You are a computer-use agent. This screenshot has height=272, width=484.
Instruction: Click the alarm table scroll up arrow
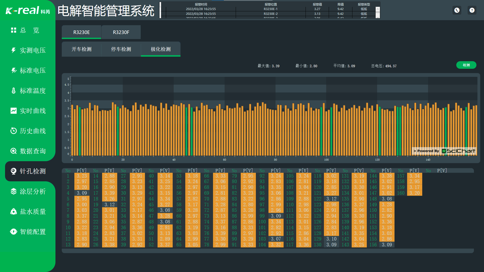click(x=378, y=9)
